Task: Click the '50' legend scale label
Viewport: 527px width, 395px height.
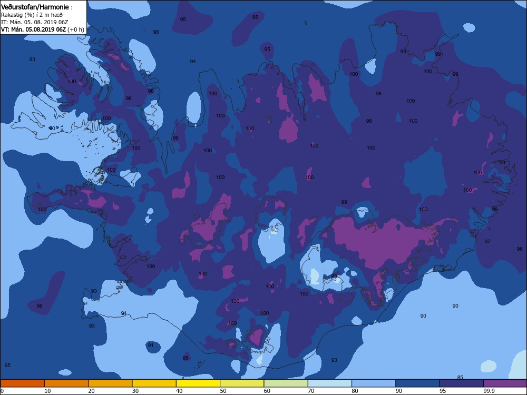Action: (223, 391)
